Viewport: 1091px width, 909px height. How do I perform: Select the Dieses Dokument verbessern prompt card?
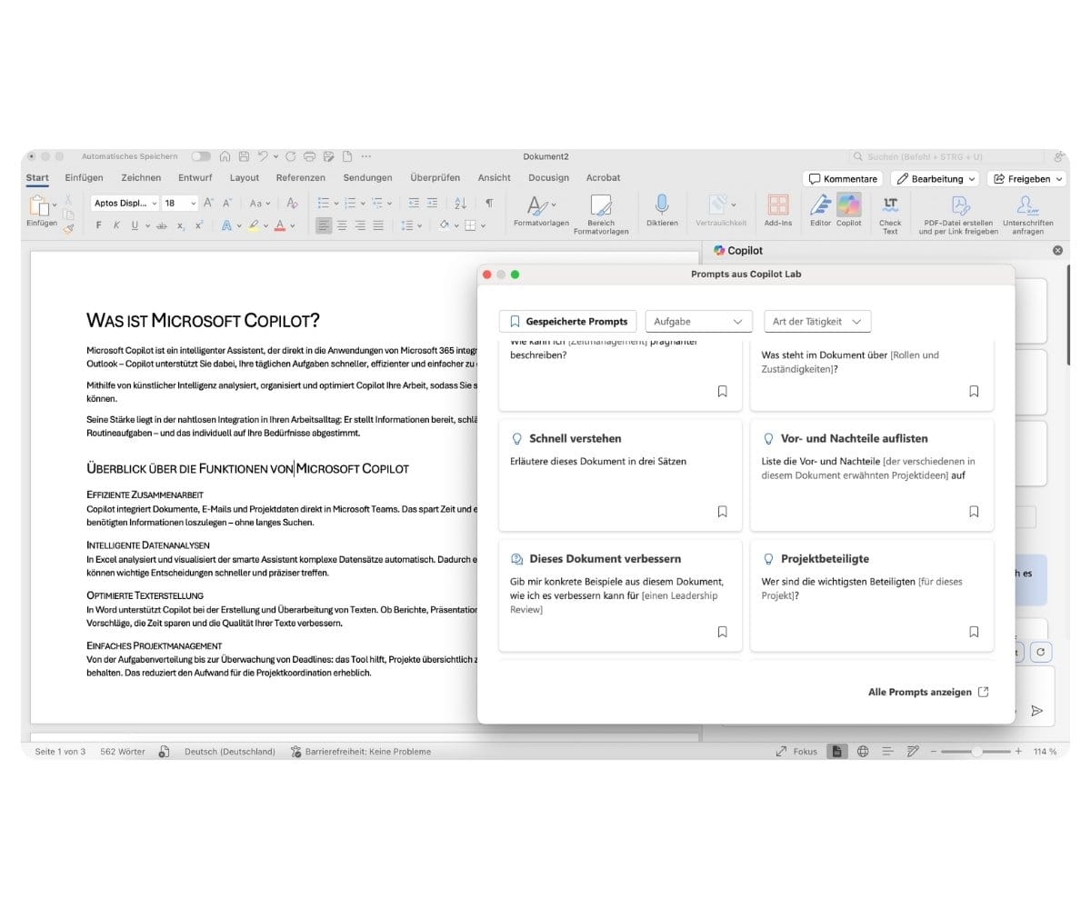620,595
